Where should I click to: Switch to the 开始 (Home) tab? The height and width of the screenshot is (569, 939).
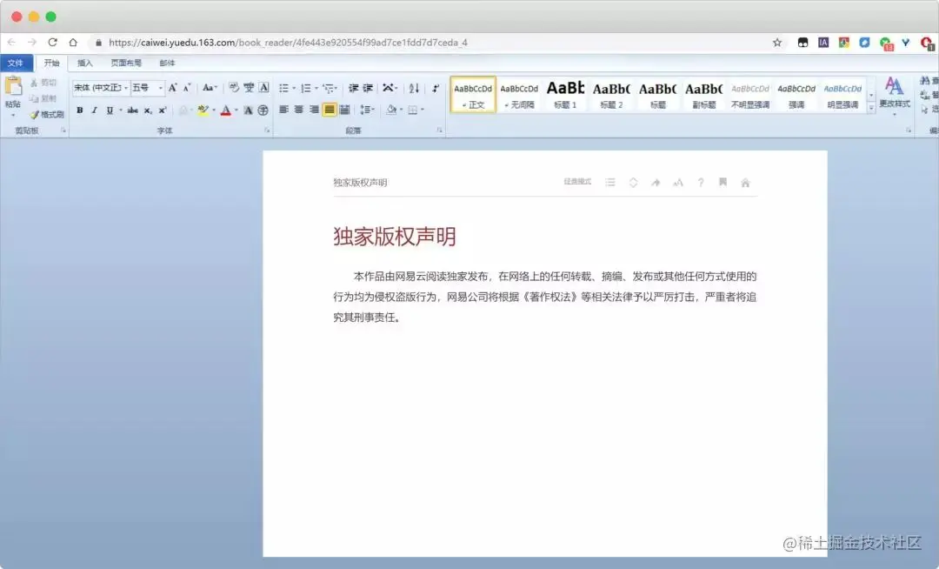[x=51, y=63]
